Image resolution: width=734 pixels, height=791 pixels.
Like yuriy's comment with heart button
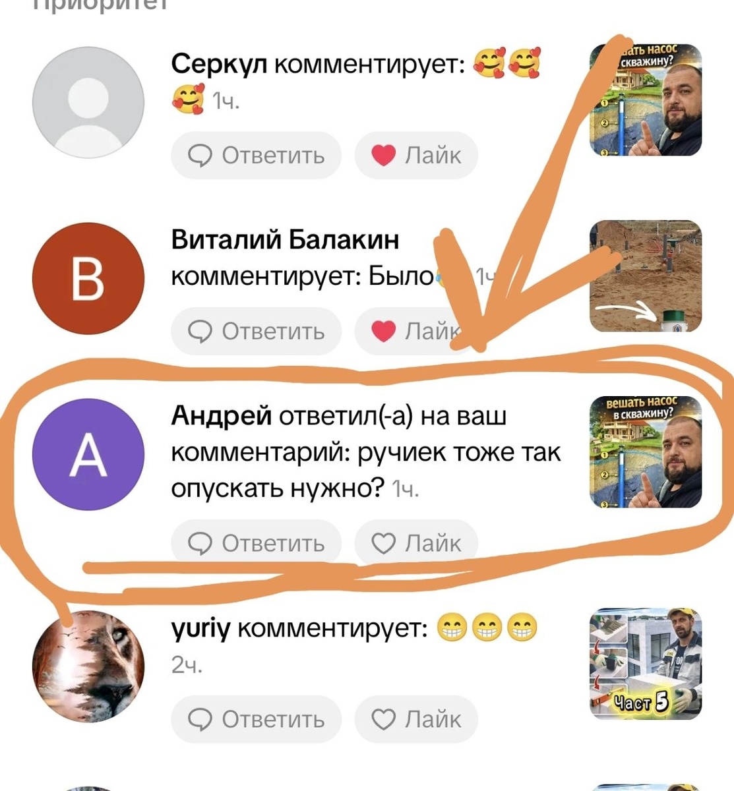pos(416,719)
